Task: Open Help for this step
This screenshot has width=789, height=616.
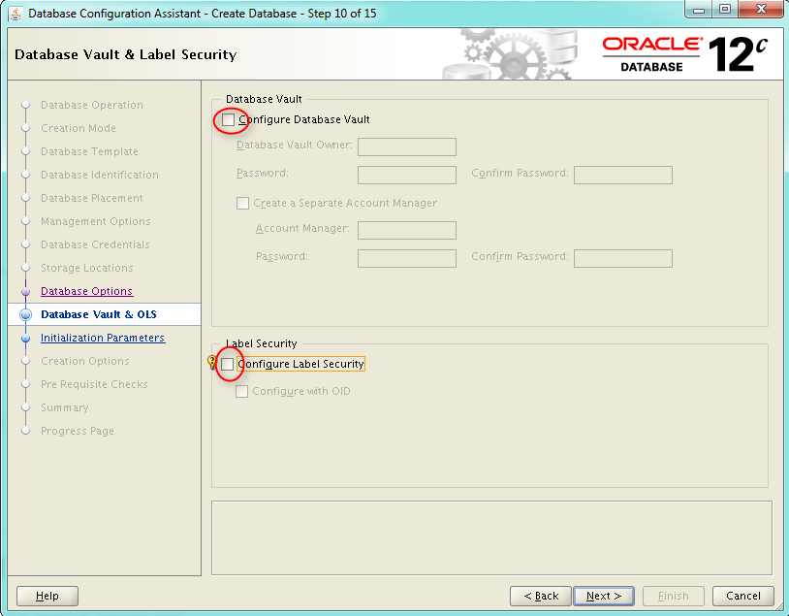Action: pos(47,596)
